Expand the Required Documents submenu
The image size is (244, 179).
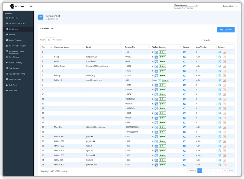tap(18, 46)
